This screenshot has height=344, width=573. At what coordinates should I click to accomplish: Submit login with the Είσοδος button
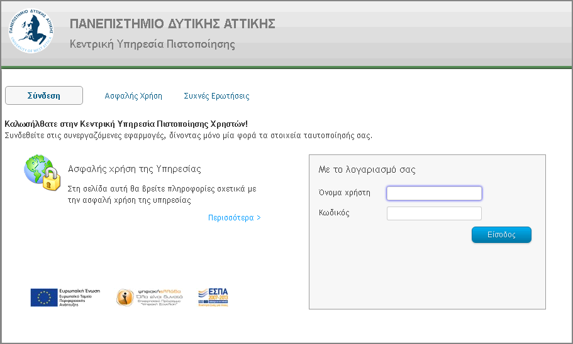point(501,235)
